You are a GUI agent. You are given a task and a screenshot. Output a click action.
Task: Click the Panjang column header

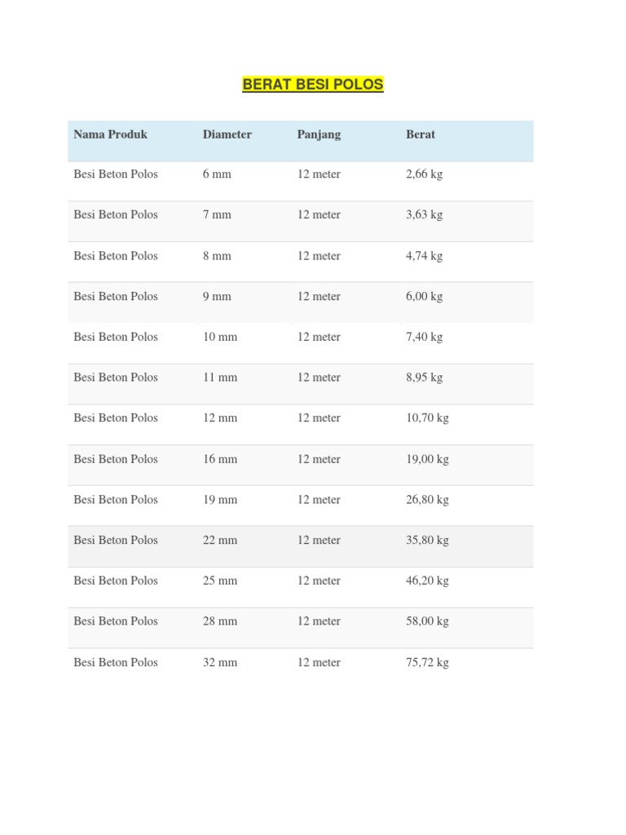319,135
